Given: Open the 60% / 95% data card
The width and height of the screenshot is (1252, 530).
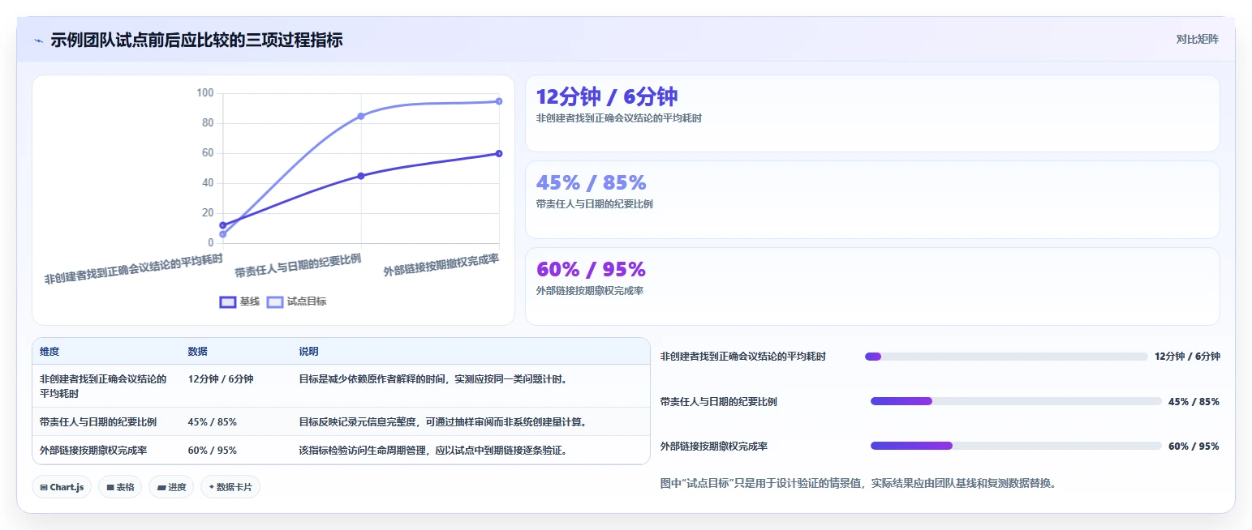Looking at the screenshot, I should coord(872,286).
